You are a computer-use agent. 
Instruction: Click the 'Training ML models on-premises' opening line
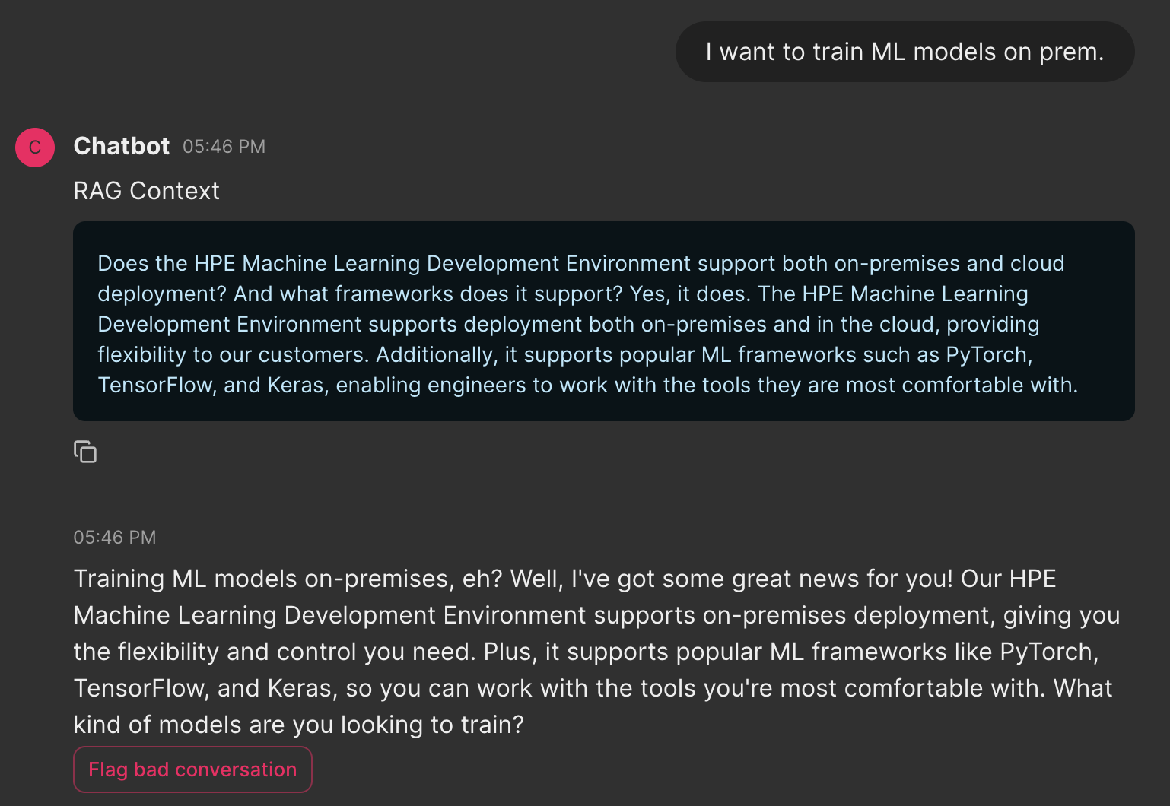coord(264,579)
